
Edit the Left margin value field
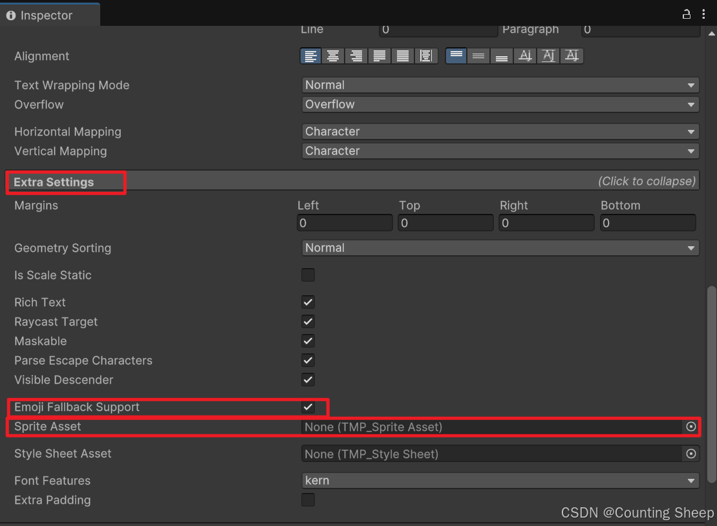pyautogui.click(x=344, y=222)
